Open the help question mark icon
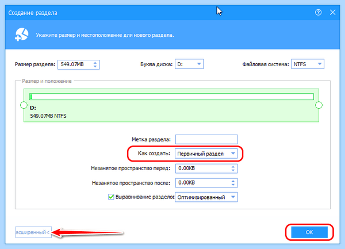 318,12
